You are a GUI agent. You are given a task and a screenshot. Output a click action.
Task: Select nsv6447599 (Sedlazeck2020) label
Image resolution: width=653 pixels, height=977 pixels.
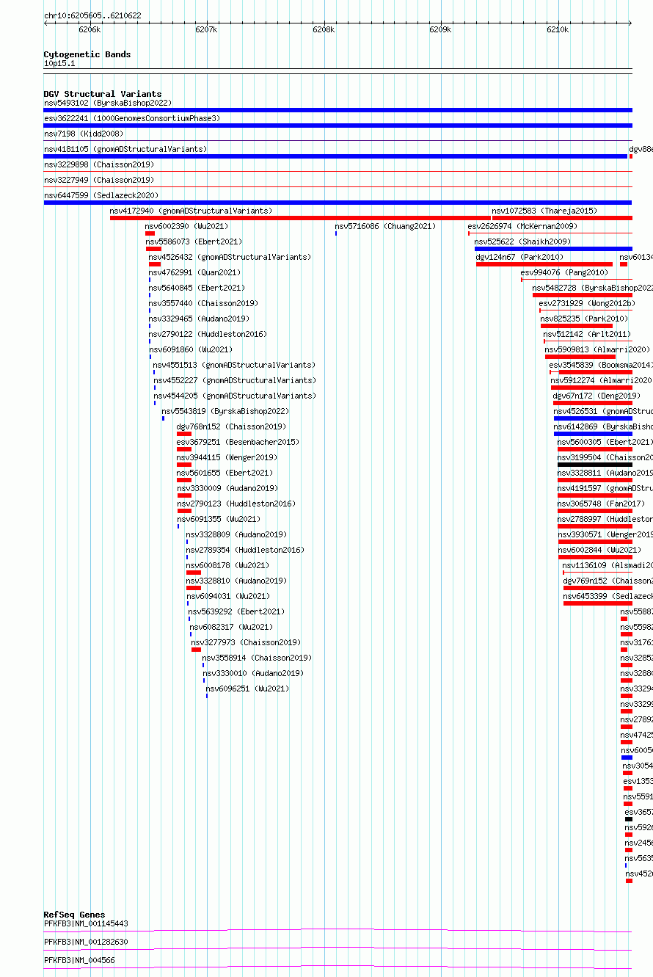pyautogui.click(x=101, y=196)
